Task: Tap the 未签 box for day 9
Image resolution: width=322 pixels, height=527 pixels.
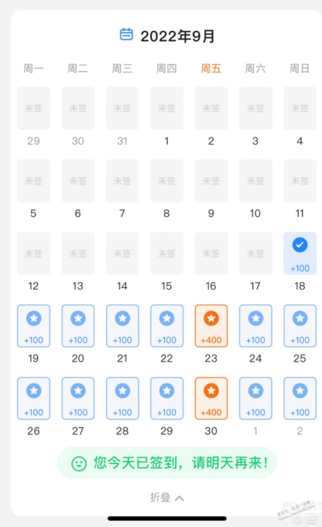Action: pyautogui.click(x=211, y=181)
